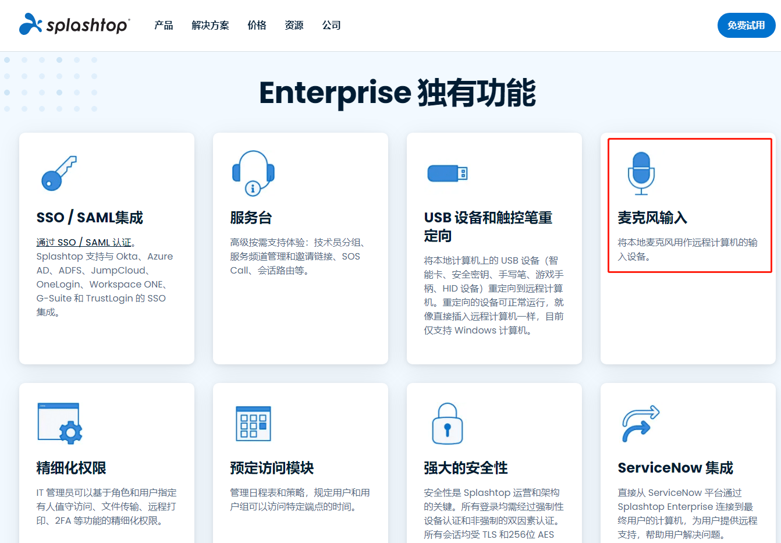Open the 公司 menu
781x543 pixels.
(x=331, y=25)
